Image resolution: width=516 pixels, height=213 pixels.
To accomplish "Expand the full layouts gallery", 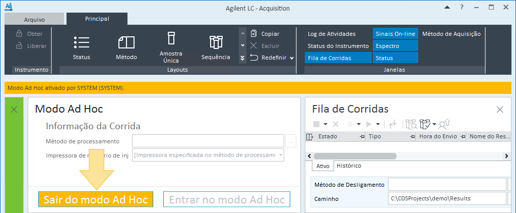I will (x=242, y=58).
